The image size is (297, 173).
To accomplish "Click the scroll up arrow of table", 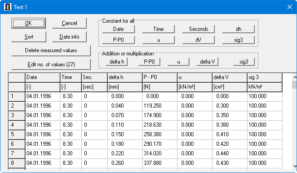I will click(295, 77).
